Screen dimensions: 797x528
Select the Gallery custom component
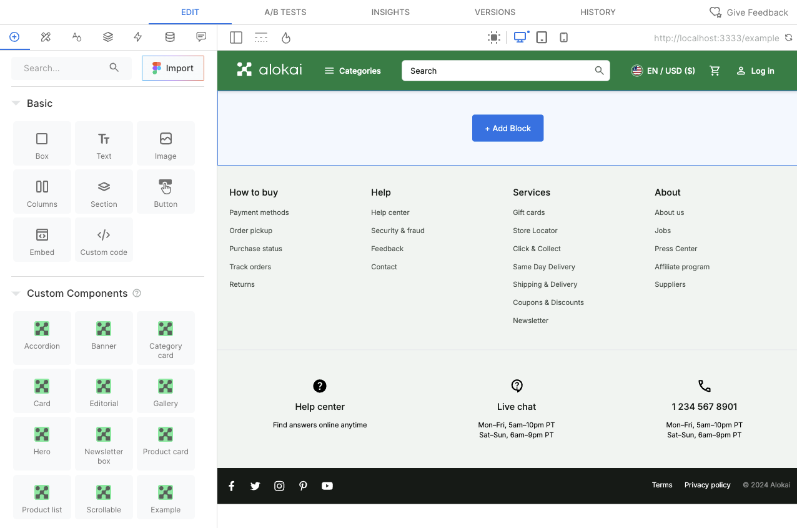tap(166, 391)
